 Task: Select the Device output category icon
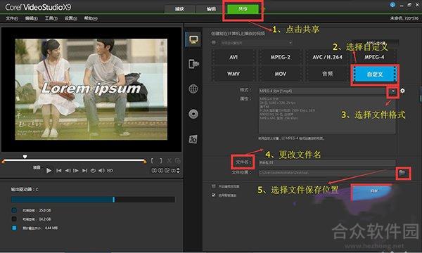[193, 64]
